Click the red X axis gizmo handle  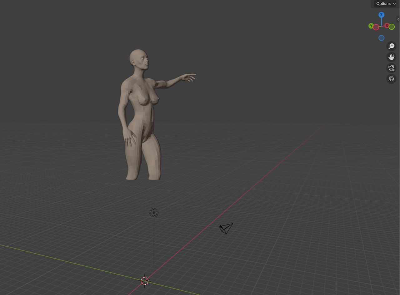(x=387, y=26)
